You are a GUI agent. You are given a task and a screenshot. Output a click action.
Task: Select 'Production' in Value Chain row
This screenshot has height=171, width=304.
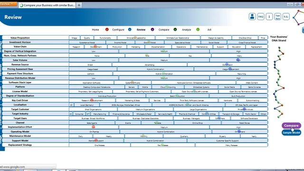117,47
